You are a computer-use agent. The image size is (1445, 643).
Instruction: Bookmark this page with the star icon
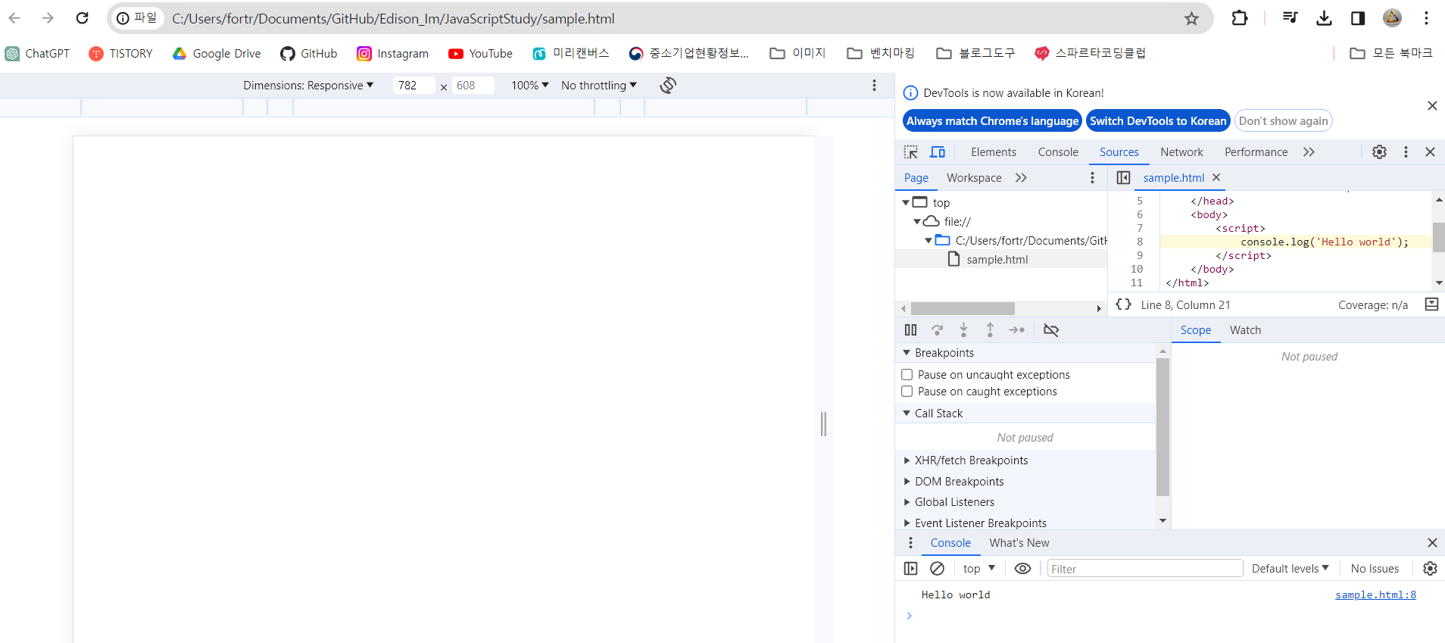pyautogui.click(x=1191, y=18)
